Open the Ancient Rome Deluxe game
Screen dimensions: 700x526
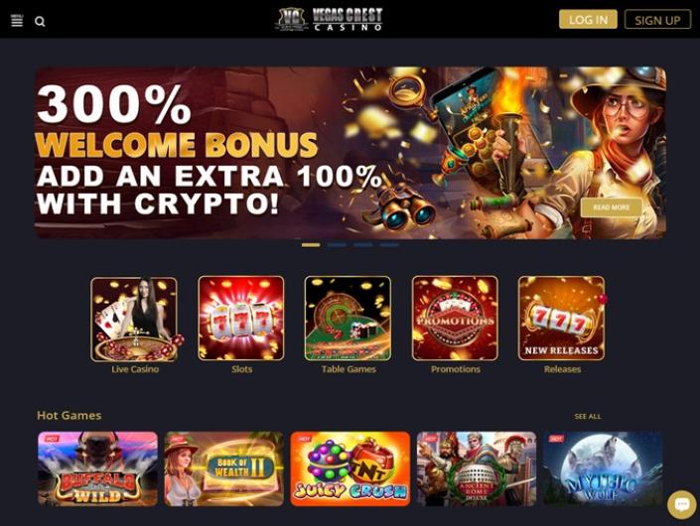pos(477,468)
